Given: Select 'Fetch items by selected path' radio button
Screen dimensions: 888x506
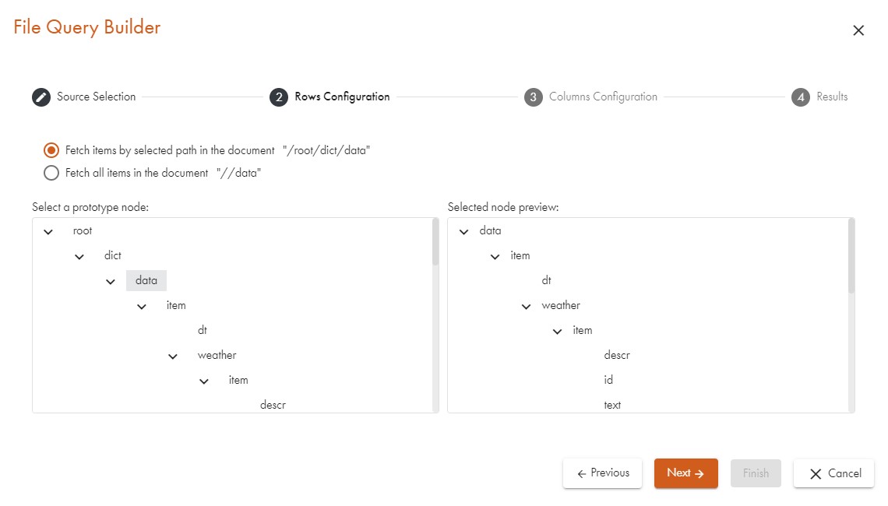Looking at the screenshot, I should point(51,150).
